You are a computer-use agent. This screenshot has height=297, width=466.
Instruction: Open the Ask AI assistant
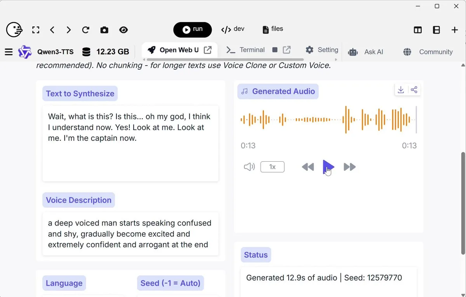click(x=365, y=52)
